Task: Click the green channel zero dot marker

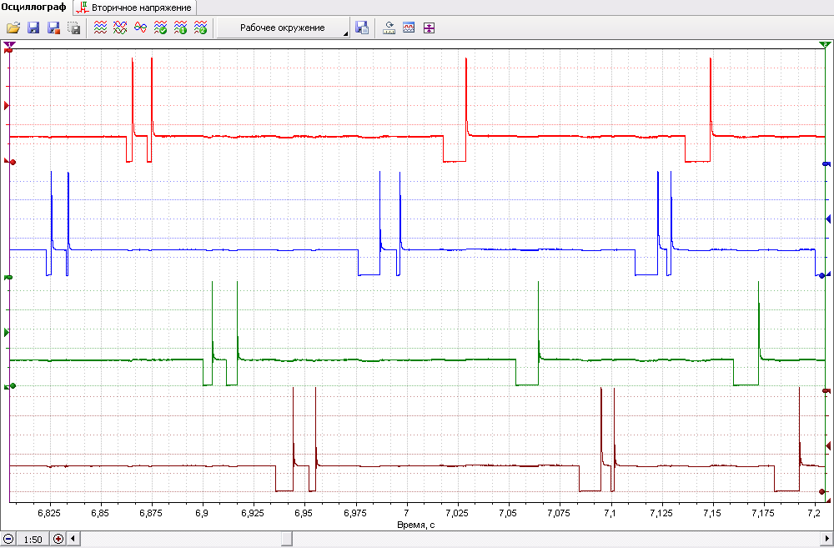Action: tap(13, 385)
